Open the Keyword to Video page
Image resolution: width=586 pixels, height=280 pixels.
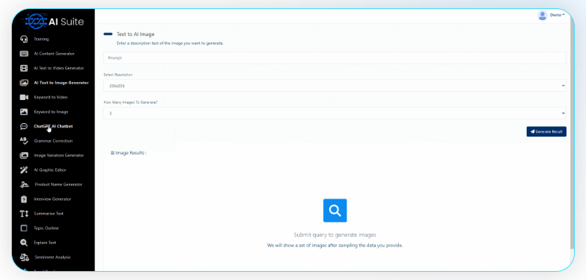[x=50, y=97]
